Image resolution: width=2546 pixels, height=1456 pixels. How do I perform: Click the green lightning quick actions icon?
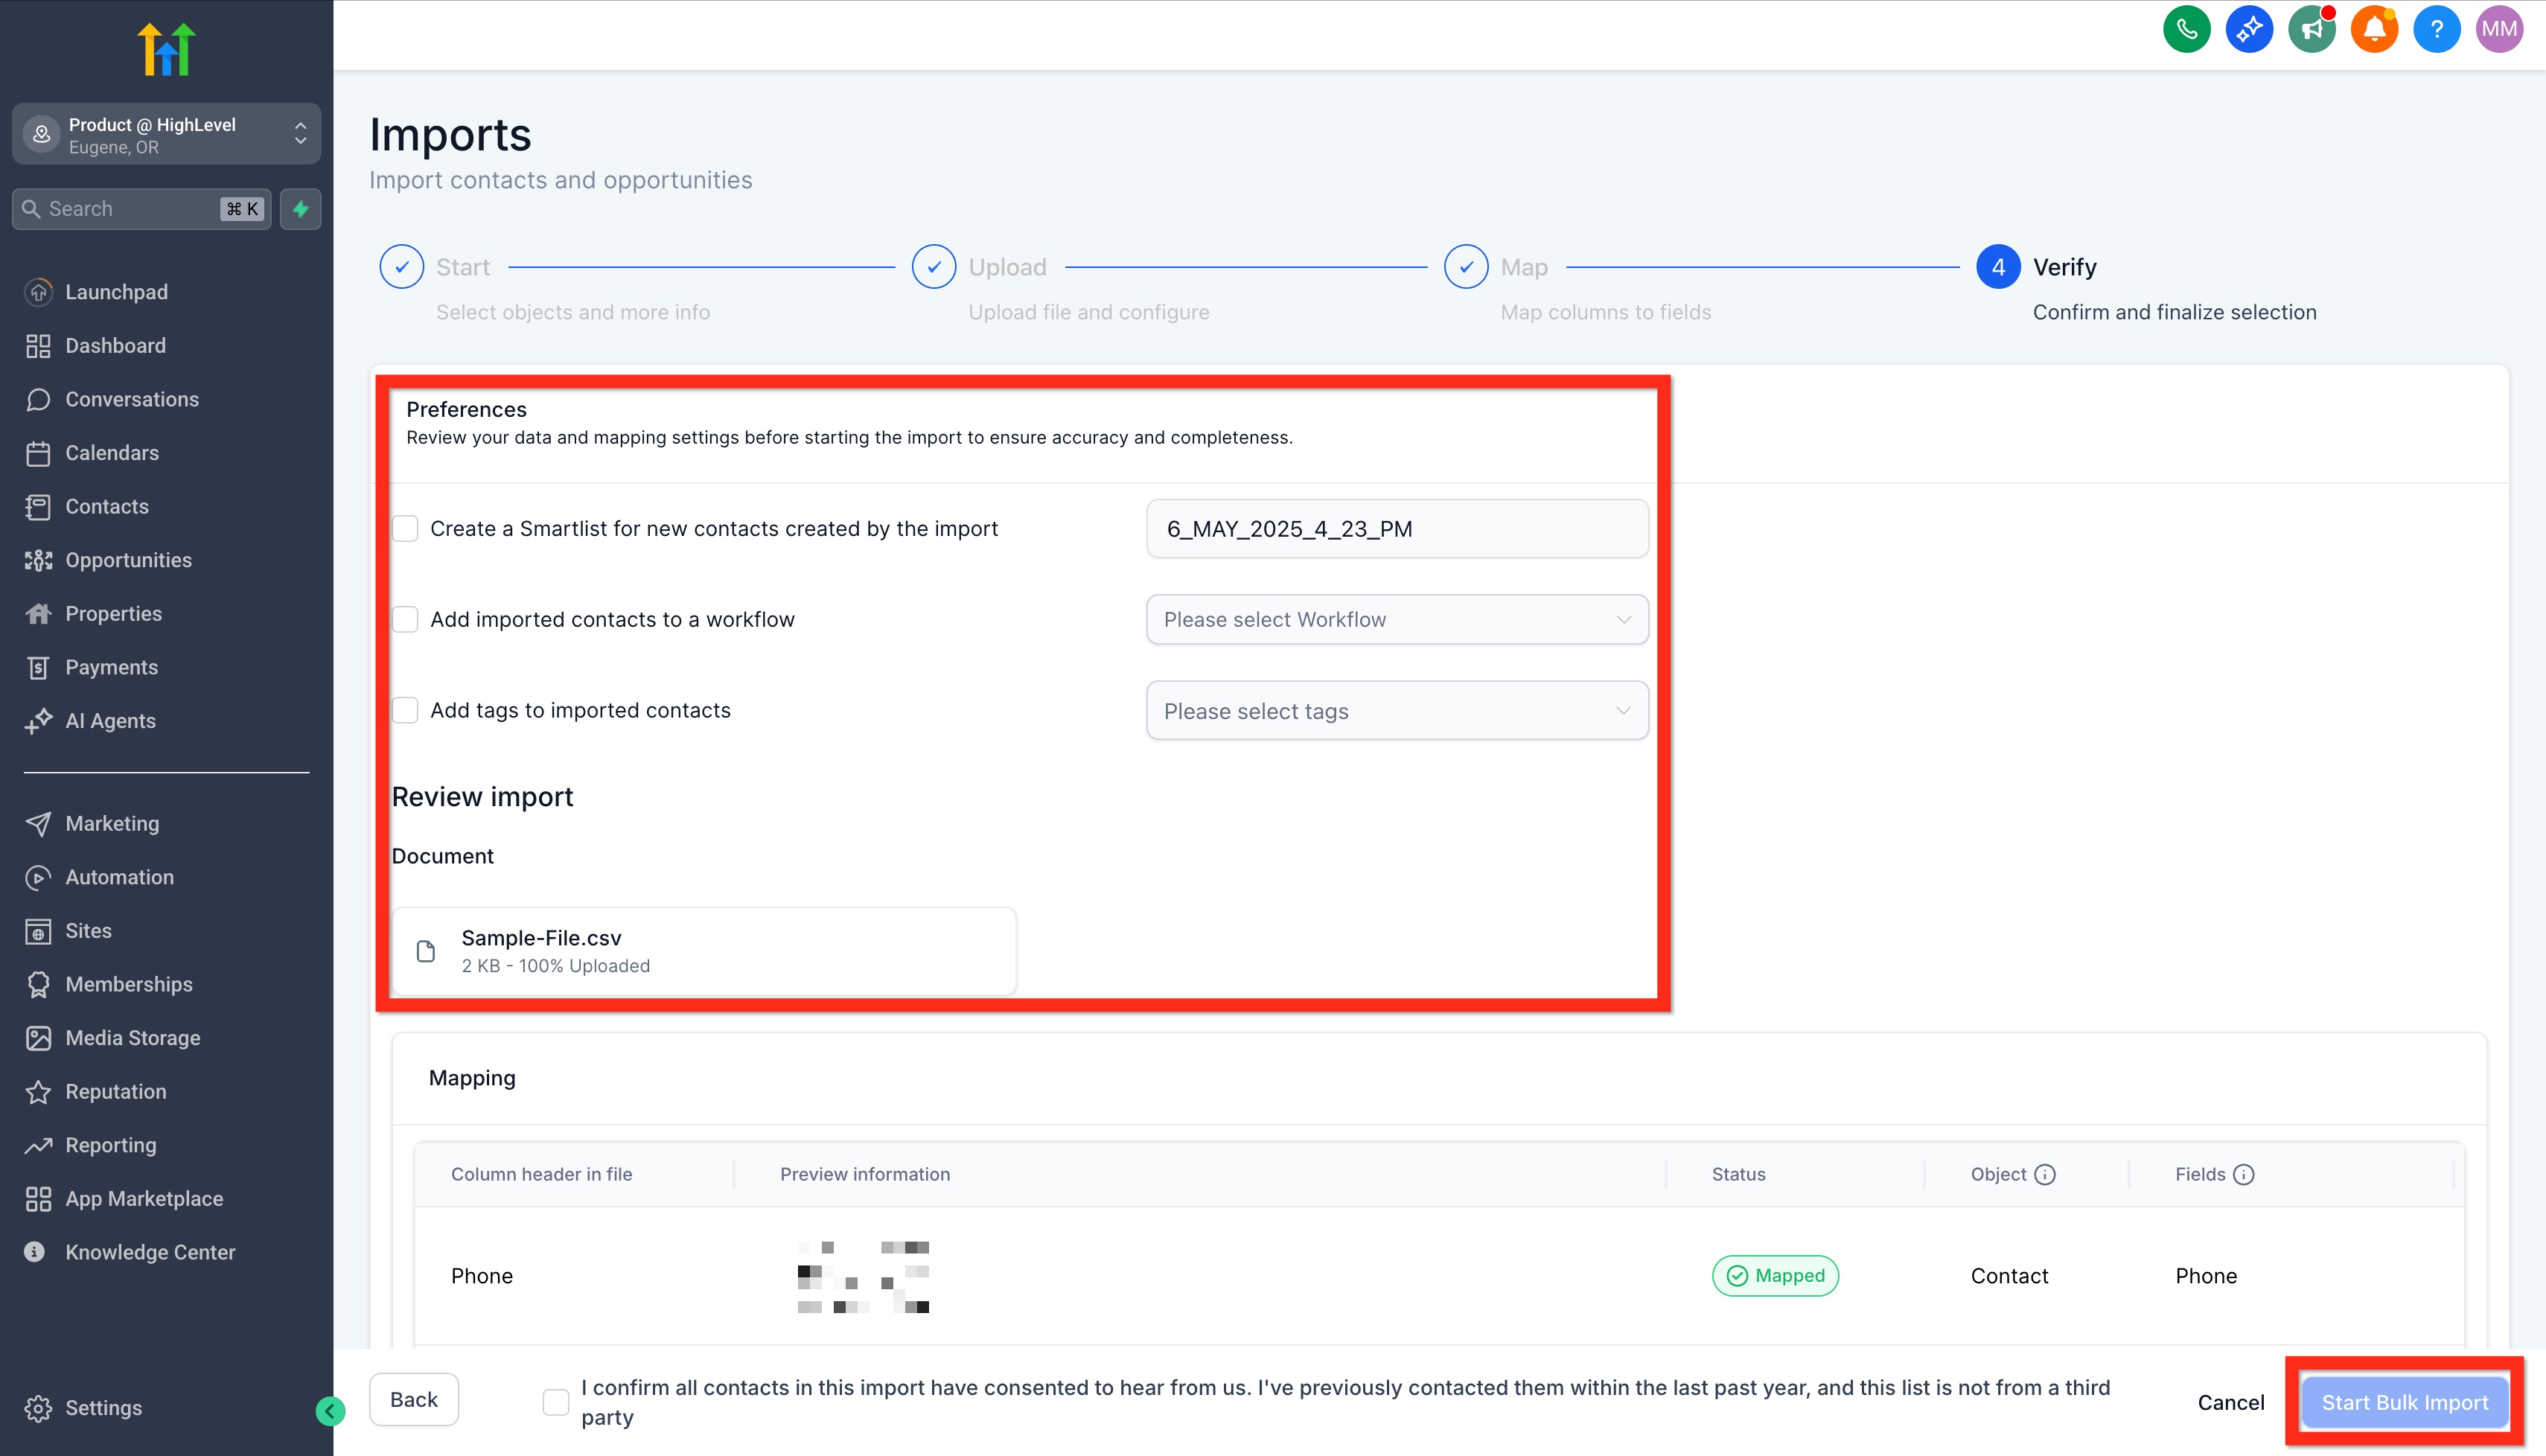click(300, 209)
